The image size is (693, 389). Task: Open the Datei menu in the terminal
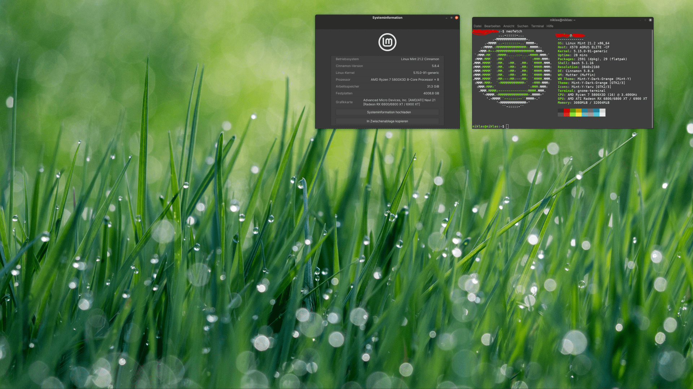point(478,26)
